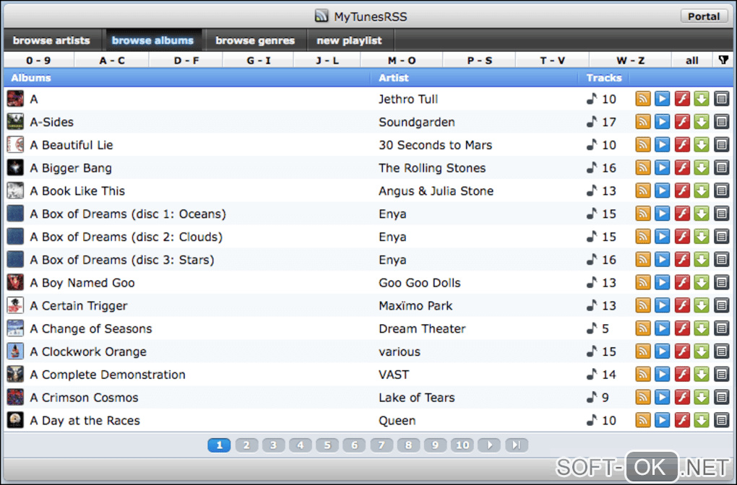Viewport: 737px width, 485px height.
Task: Open artist Queen
Action: click(397, 421)
